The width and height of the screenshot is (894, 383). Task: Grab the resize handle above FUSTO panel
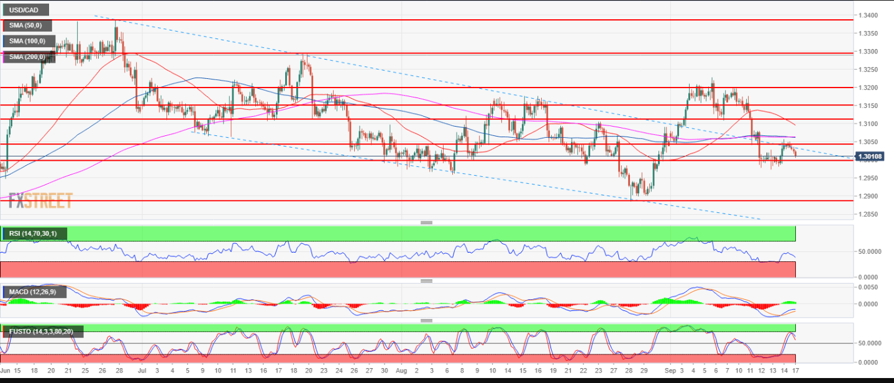tap(426, 321)
